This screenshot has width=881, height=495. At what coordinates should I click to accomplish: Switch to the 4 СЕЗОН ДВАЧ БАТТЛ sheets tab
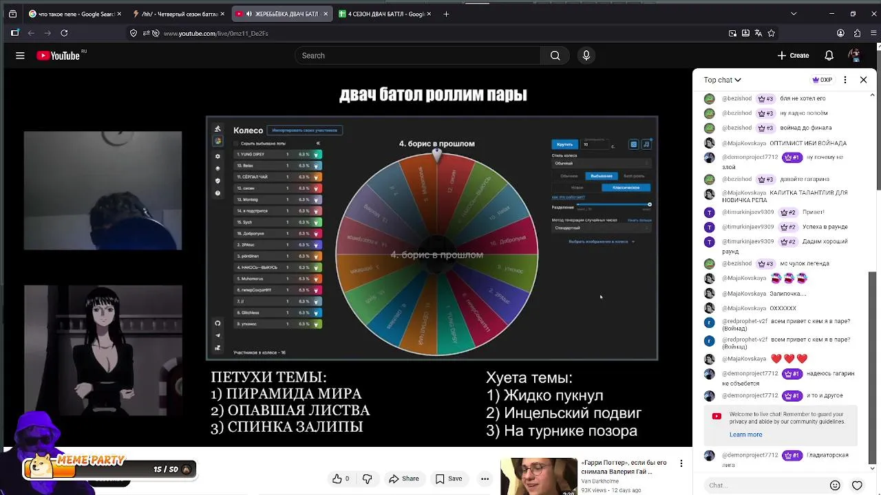(384, 14)
